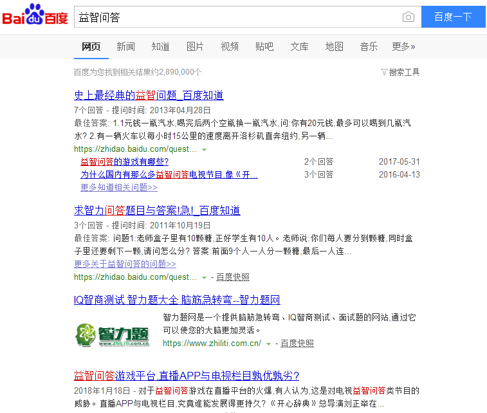Switch to the 知道 tab

point(161,46)
